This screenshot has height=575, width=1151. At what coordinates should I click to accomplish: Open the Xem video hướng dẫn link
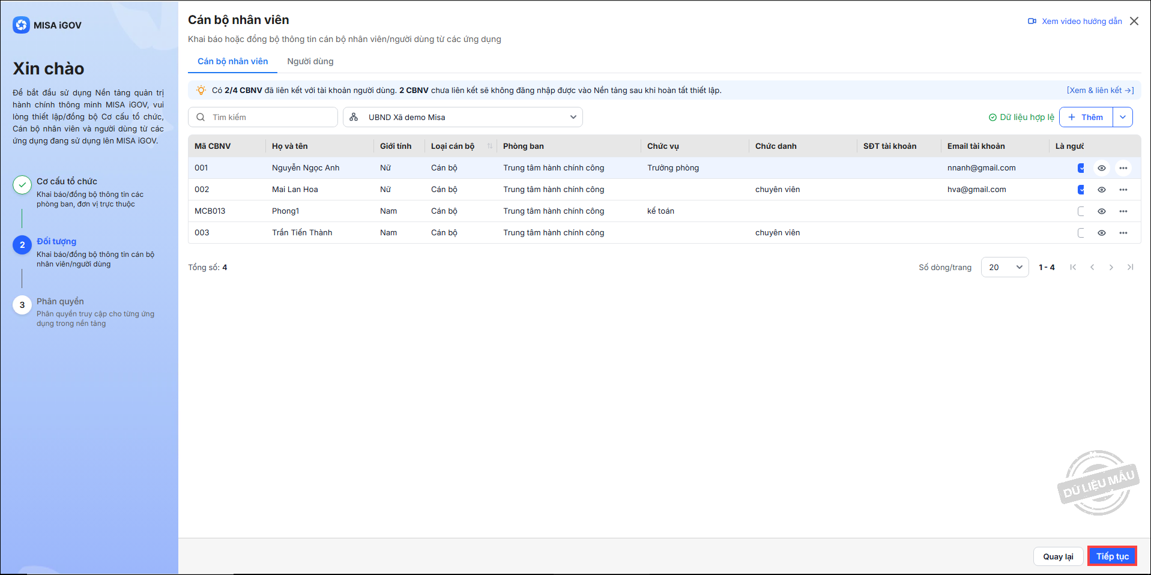point(1082,21)
